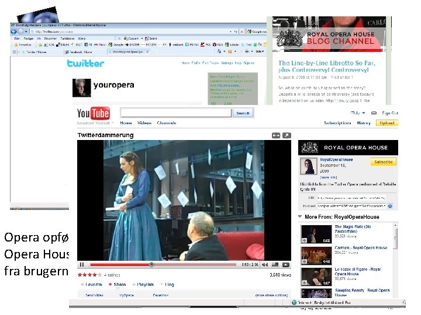Click the yellow Upload button
Viewport: 421px width, 315px height.
coord(387,123)
